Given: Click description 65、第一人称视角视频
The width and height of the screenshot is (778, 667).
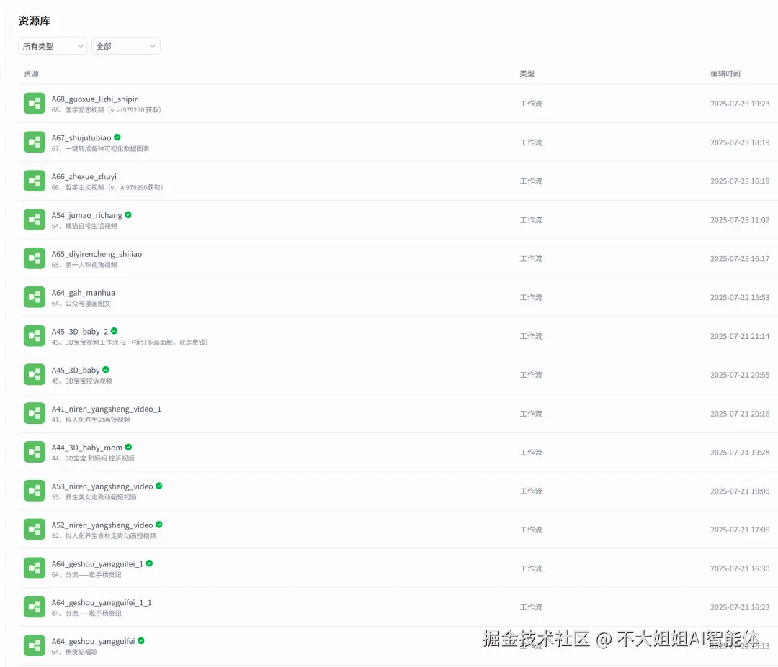Looking at the screenshot, I should [84, 265].
